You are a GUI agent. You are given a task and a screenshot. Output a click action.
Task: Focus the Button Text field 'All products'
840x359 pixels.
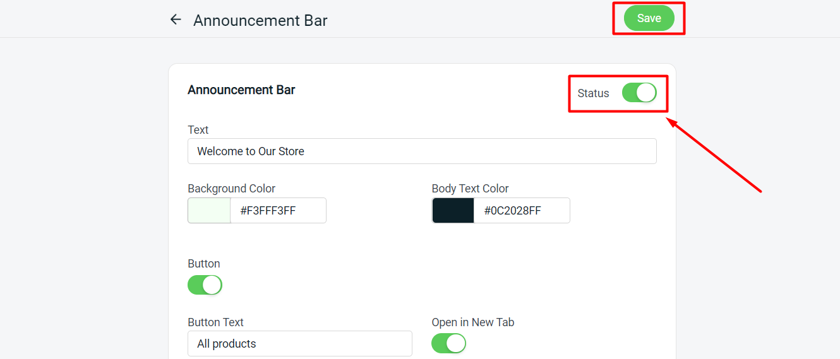coord(299,344)
